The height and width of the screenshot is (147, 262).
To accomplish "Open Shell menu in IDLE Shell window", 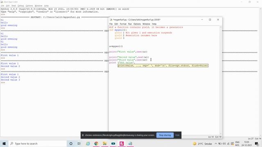I will click(14, 6).
